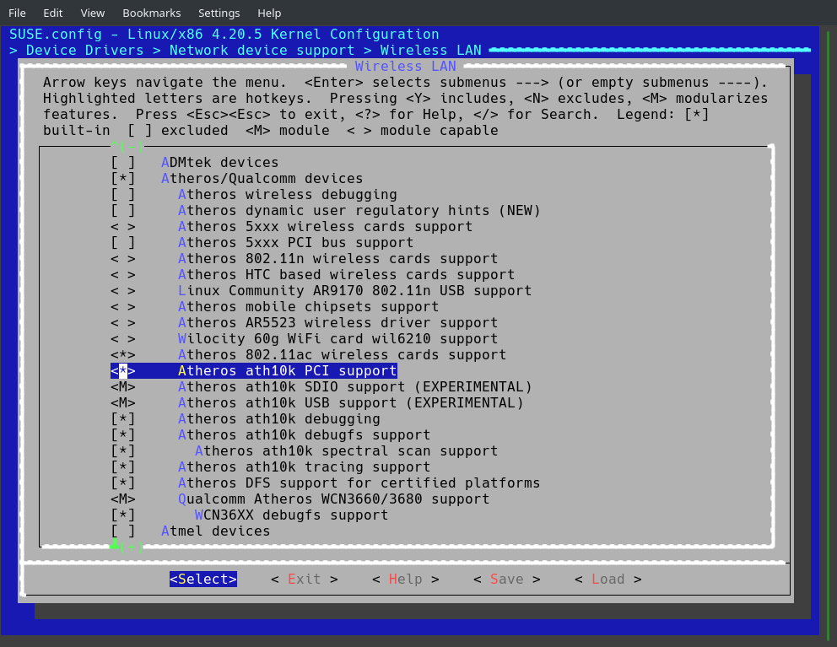Click the 'Wireless LAN' dialog title

406,66
